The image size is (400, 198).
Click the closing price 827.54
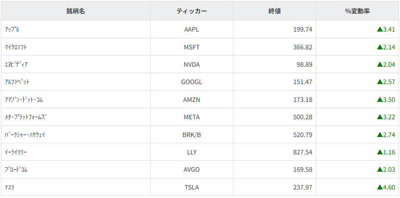coord(301,152)
